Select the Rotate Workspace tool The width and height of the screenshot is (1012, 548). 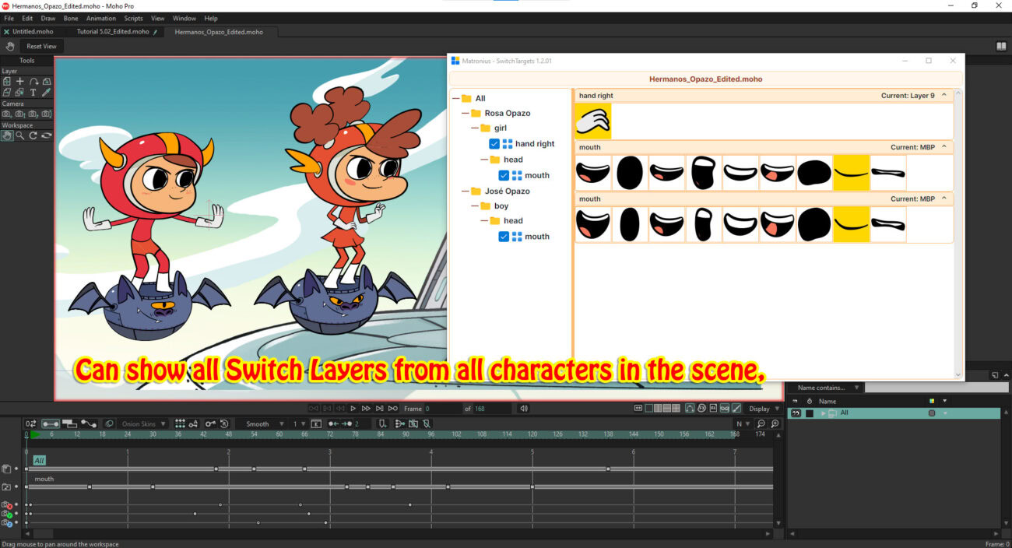(x=33, y=135)
